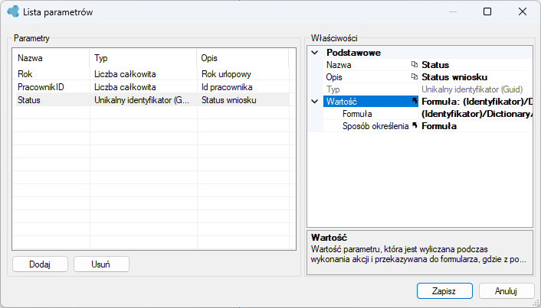Screen dimensions: 541x308
Task: Click the Rok urlopowy description cell
Action: click(x=243, y=74)
